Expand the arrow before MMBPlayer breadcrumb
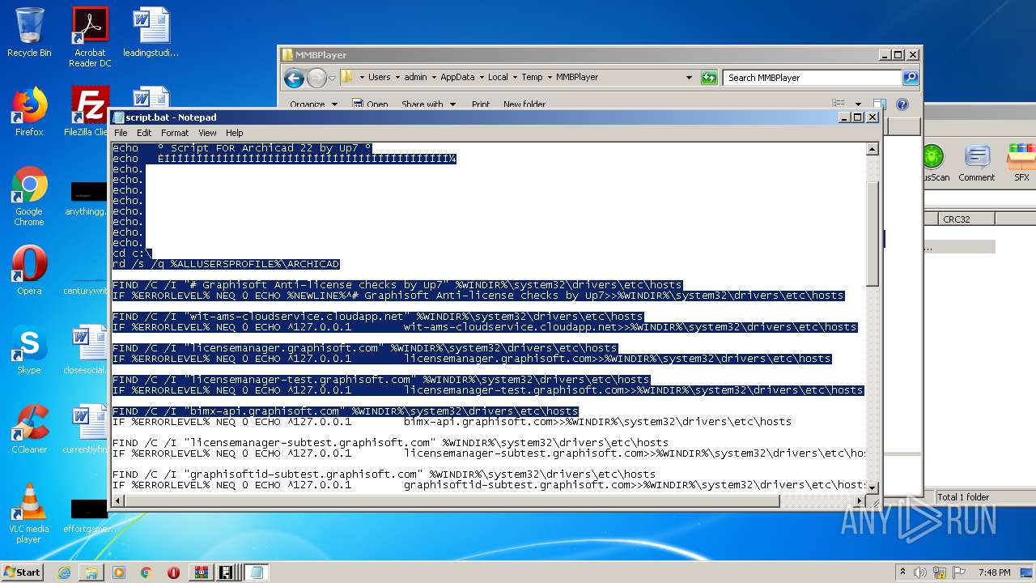The image size is (1036, 583). pyautogui.click(x=550, y=78)
